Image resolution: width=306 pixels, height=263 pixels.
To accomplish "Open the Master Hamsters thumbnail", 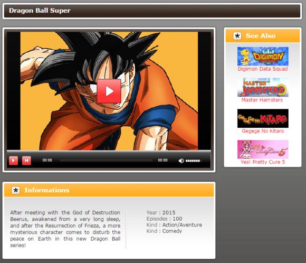I will coord(263,87).
